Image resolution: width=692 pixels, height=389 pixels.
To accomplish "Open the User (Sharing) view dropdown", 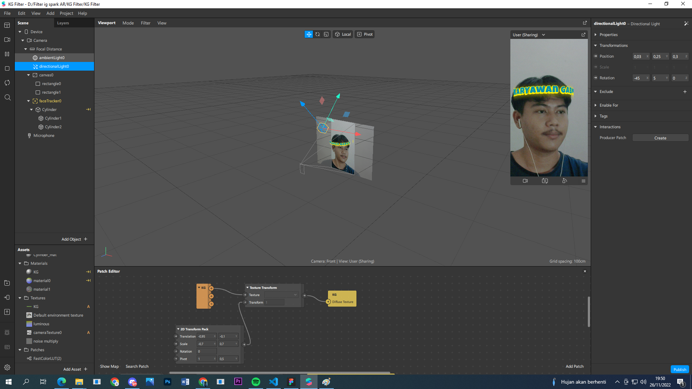I will pyautogui.click(x=529, y=35).
